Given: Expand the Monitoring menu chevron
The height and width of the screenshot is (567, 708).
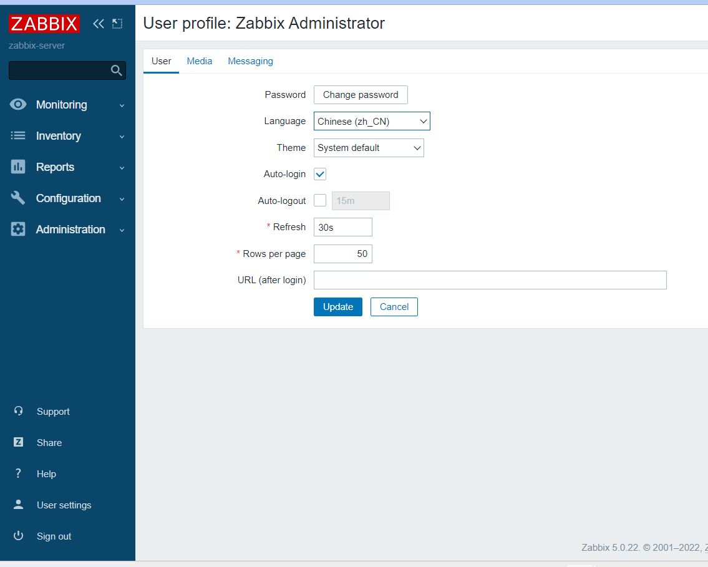Looking at the screenshot, I should tap(122, 105).
